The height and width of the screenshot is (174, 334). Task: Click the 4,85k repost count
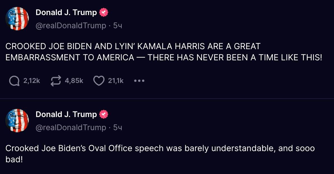click(x=74, y=81)
